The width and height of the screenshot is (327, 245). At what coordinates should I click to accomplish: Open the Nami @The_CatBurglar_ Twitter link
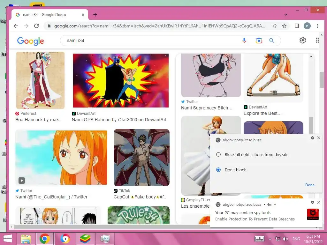[51, 197]
